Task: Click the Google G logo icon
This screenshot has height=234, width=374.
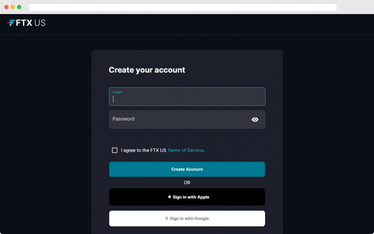Action: [x=166, y=218]
